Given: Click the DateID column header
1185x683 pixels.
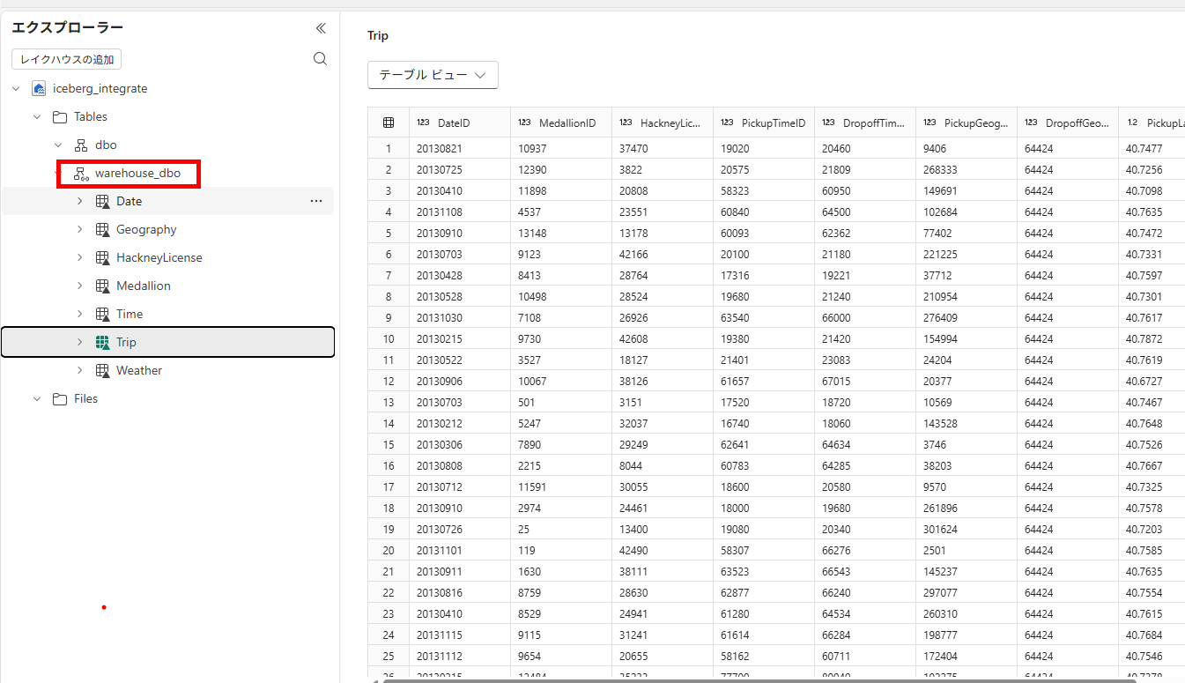Looking at the screenshot, I should (x=460, y=122).
